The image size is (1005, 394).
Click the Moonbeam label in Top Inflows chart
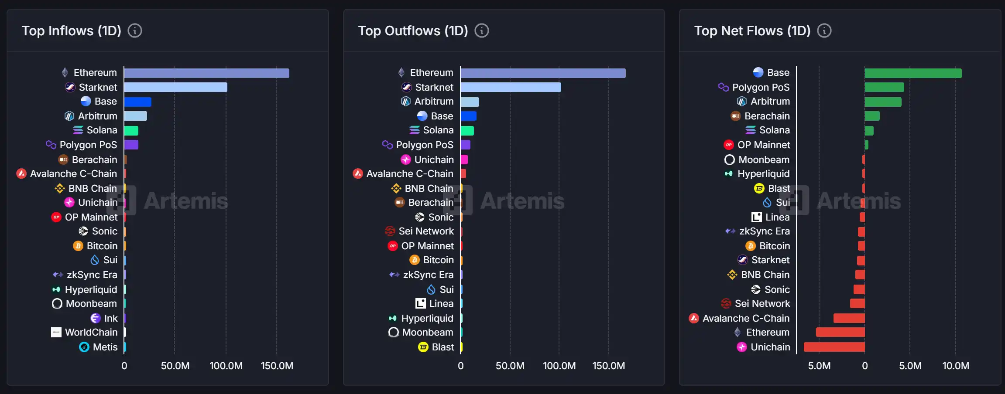point(91,303)
